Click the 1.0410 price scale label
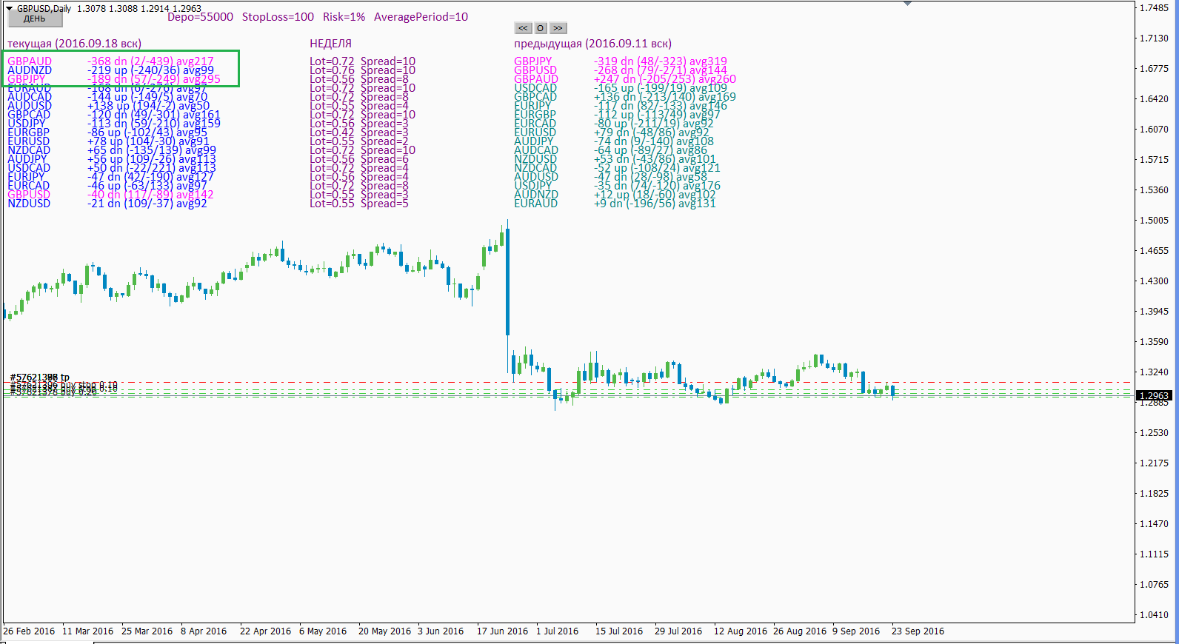The height and width of the screenshot is (644, 1179). 1154,615
